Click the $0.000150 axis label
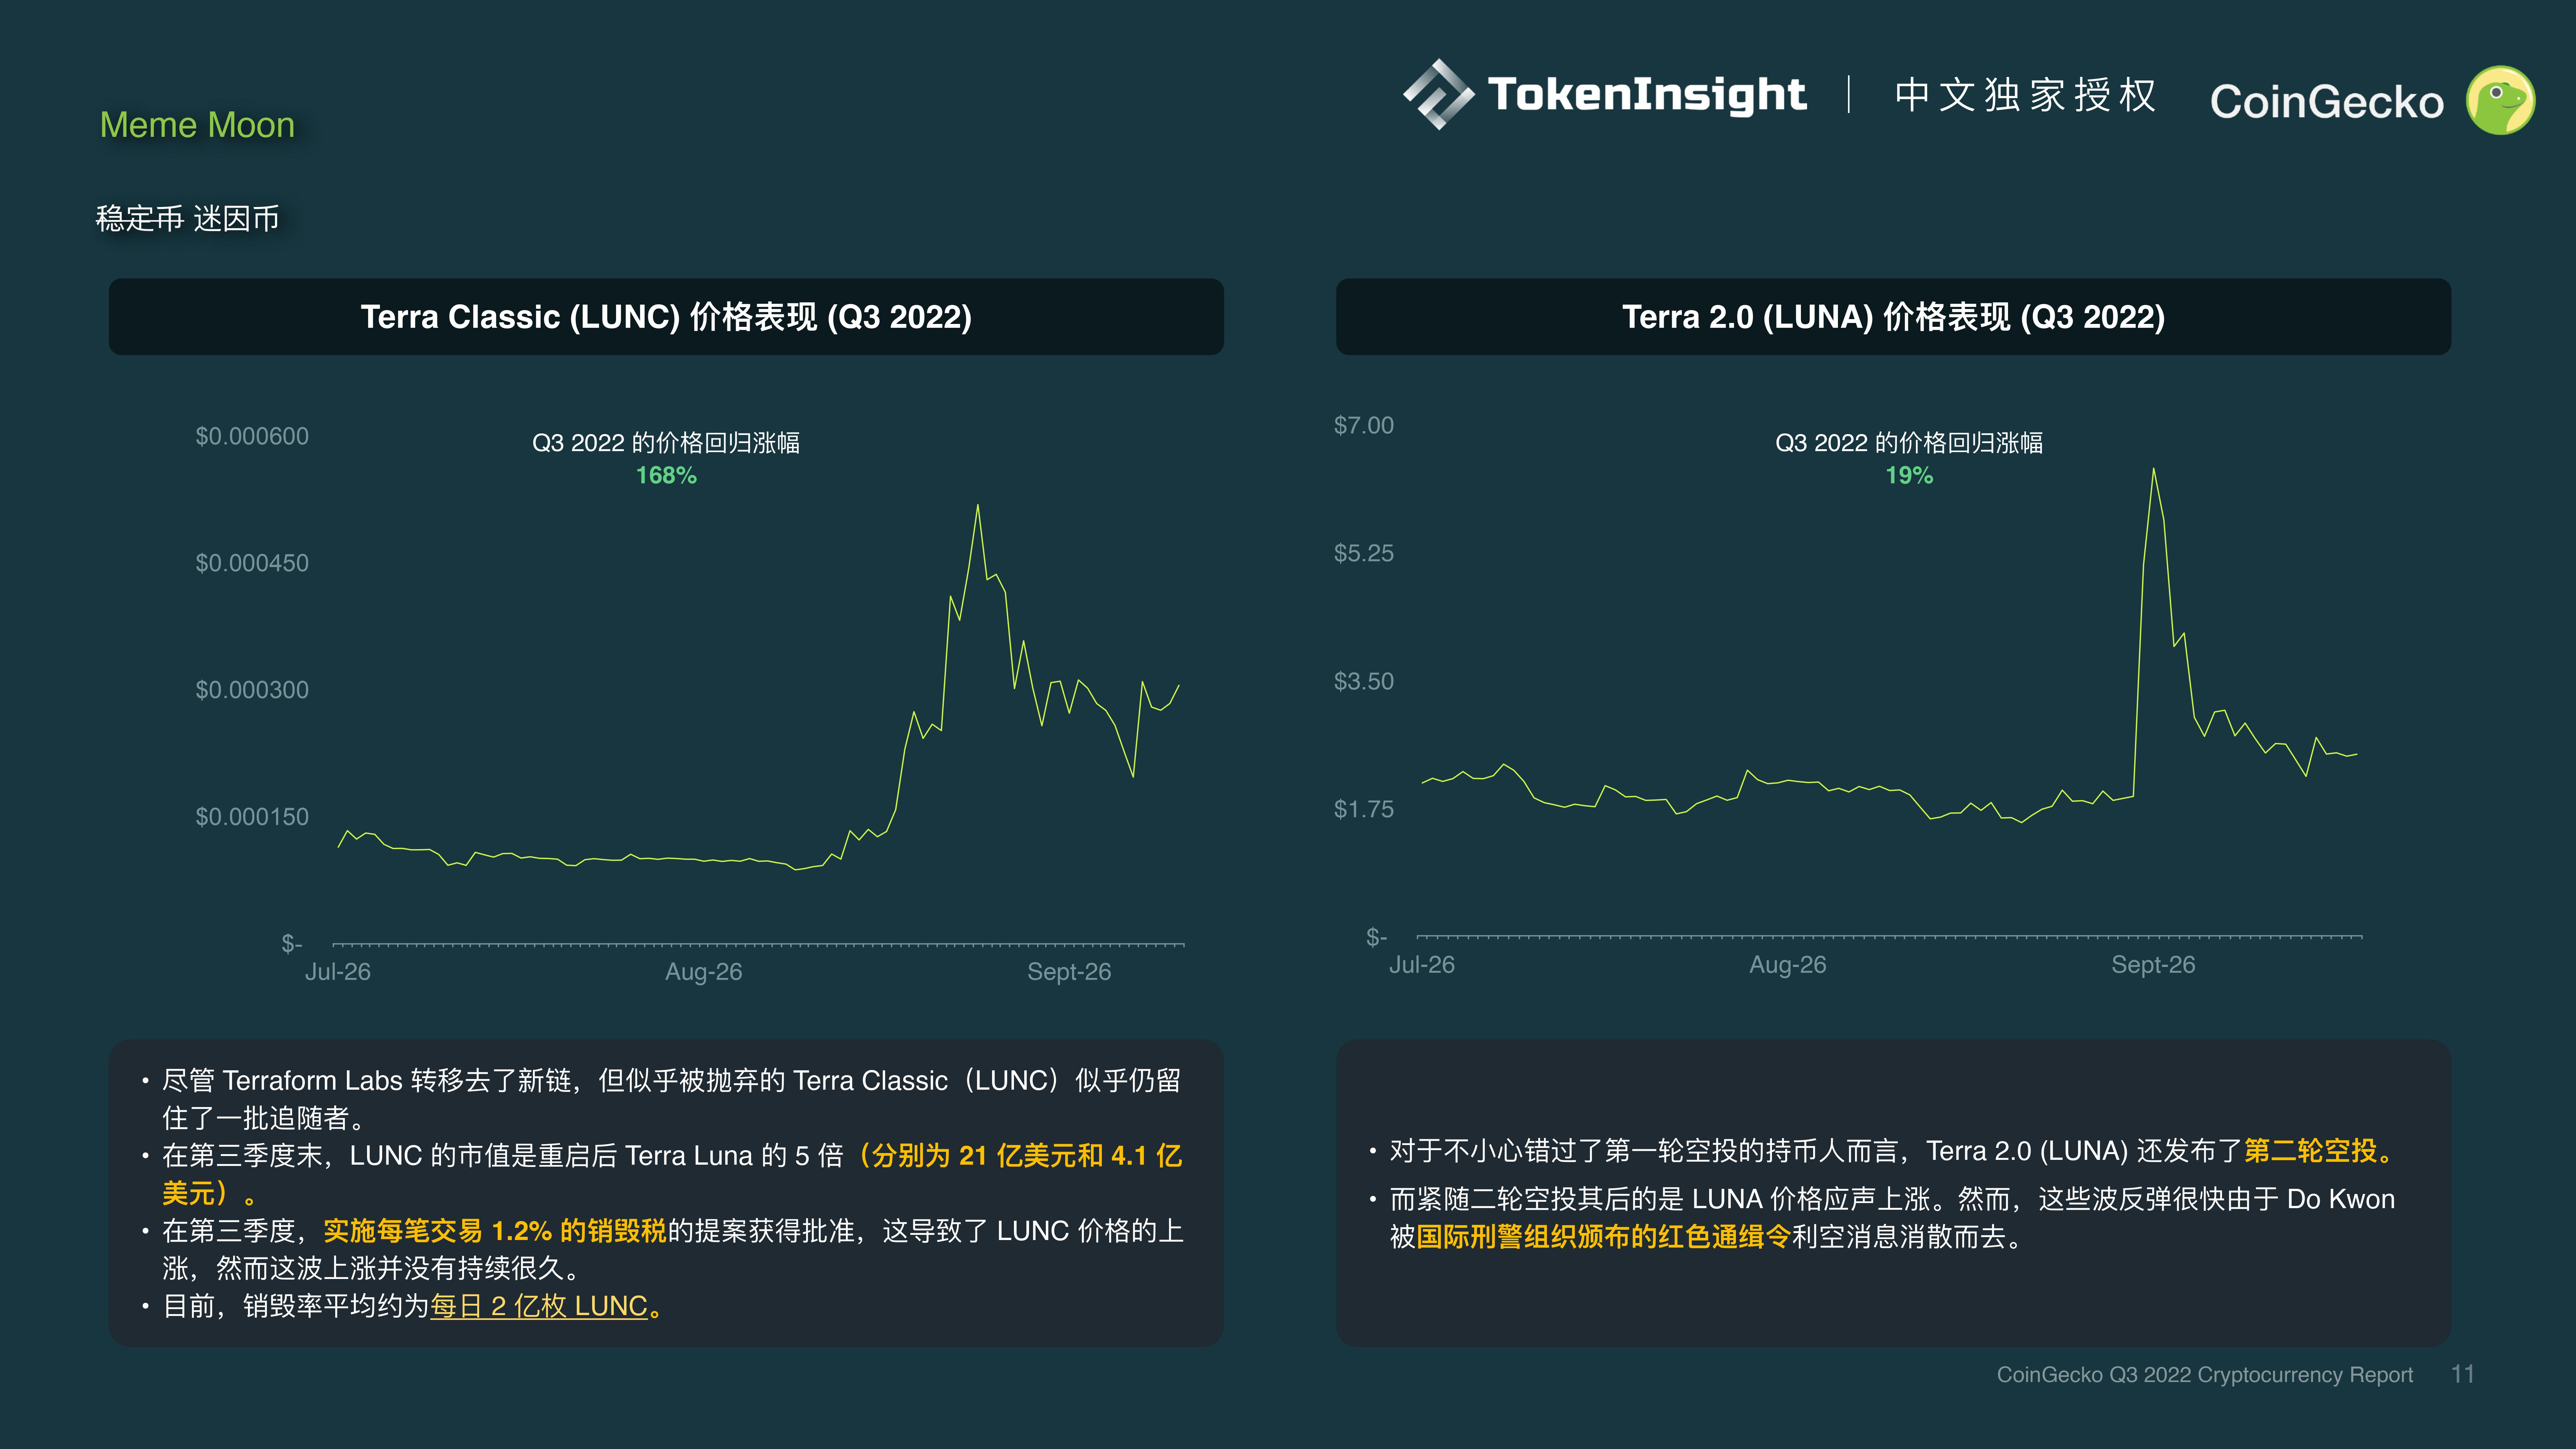The height and width of the screenshot is (1449, 2576). pos(252,817)
